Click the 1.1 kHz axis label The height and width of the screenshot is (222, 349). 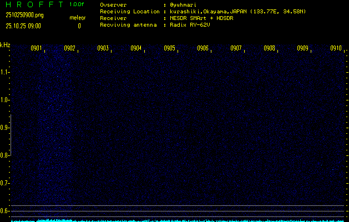tap(4, 72)
